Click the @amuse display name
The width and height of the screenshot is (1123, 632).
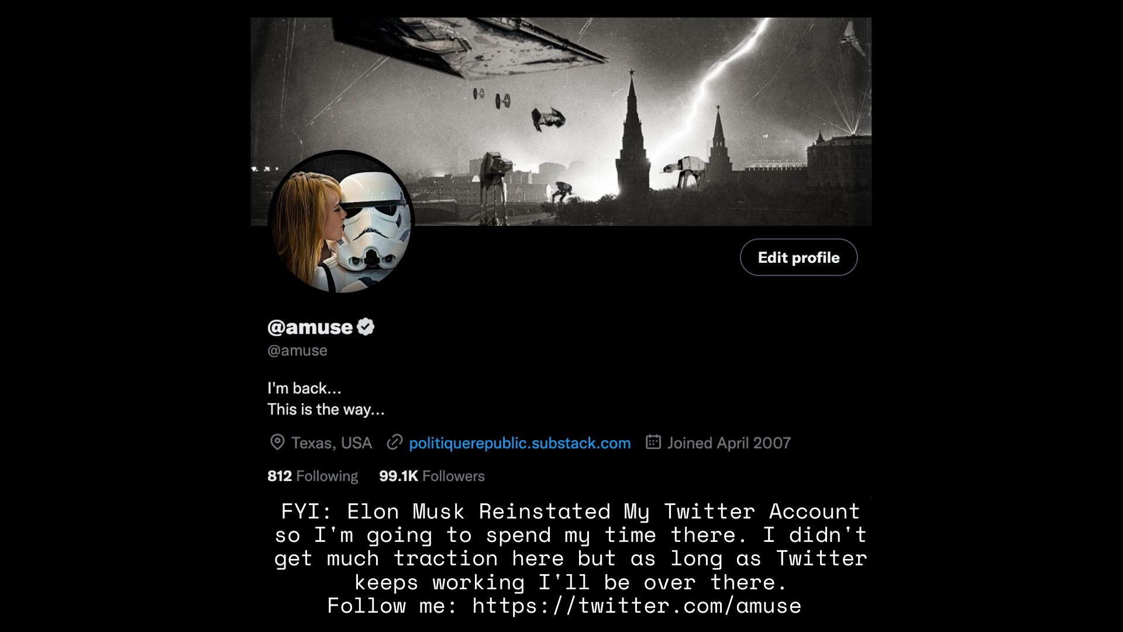(310, 327)
